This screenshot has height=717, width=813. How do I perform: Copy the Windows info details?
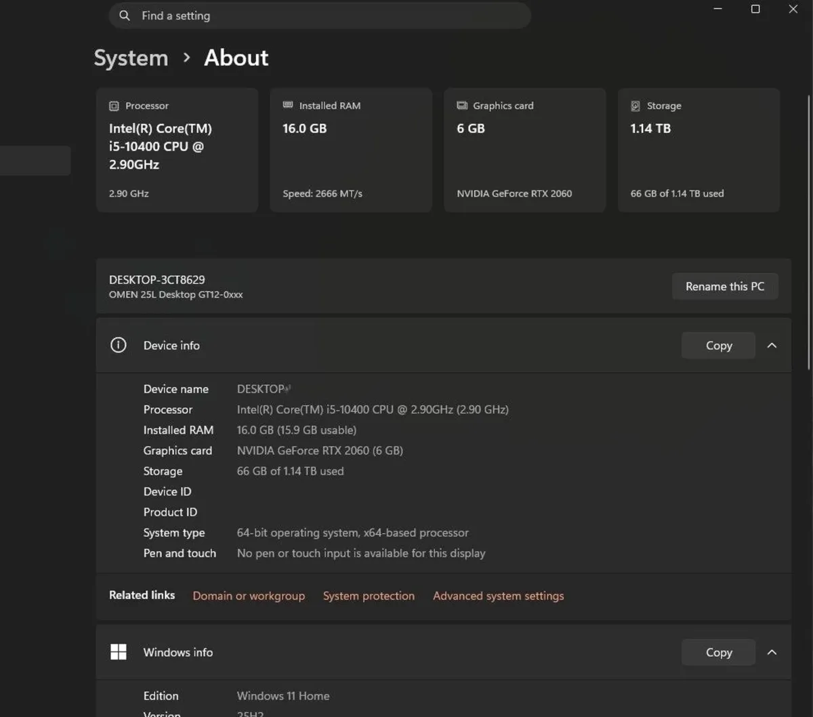[718, 652]
